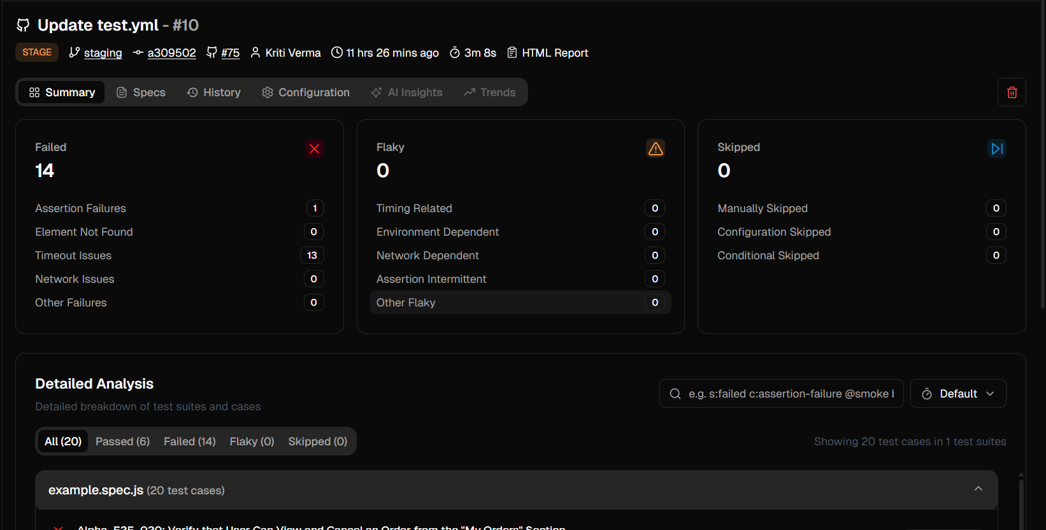Click the page vertical scrollbar

pyautogui.click(x=1042, y=155)
